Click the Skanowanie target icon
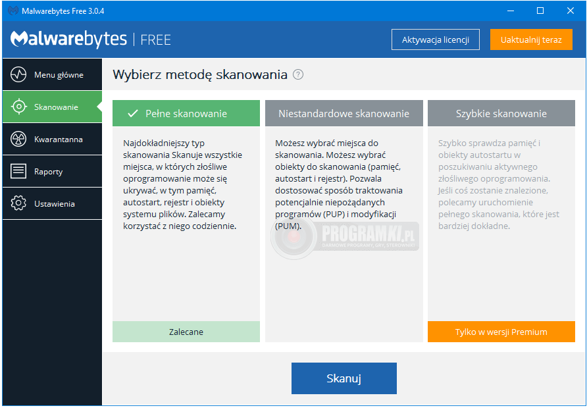The width and height of the screenshot is (587, 408). click(18, 107)
